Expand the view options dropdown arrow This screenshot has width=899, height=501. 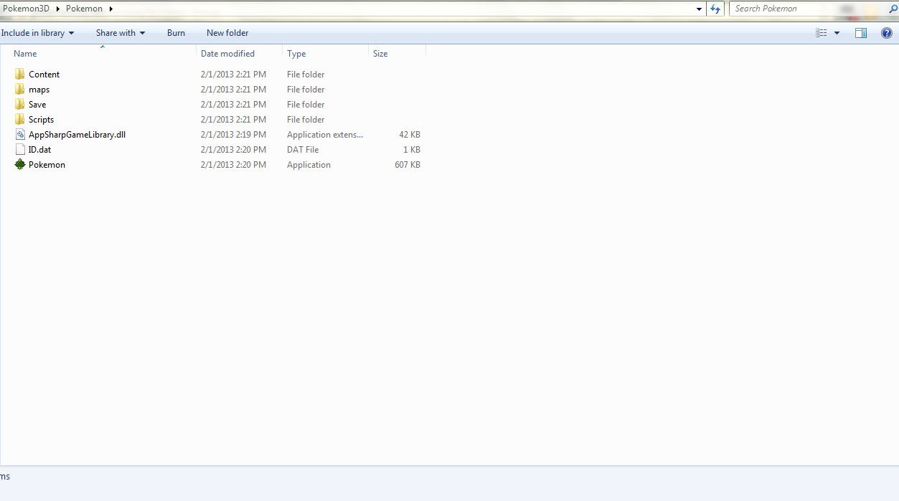[x=837, y=33]
